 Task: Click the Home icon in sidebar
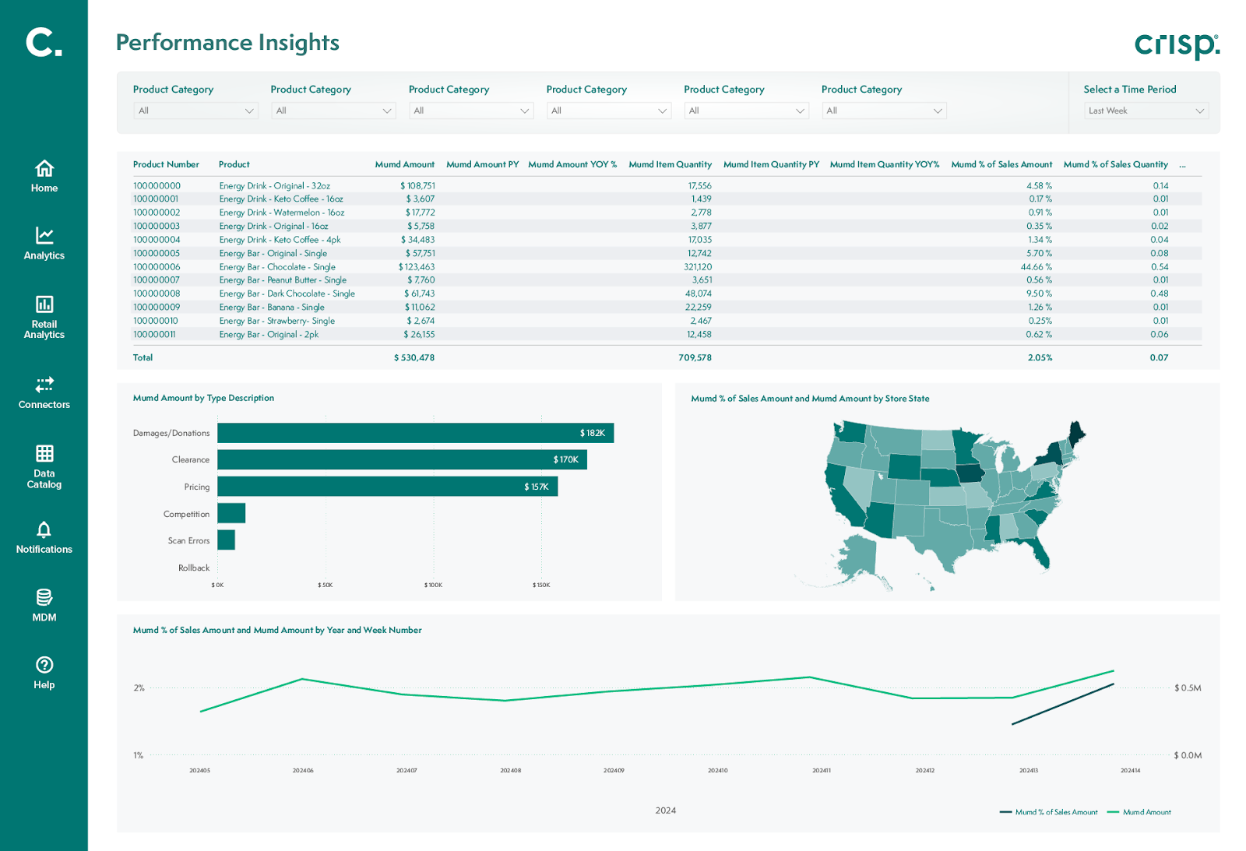coord(44,169)
